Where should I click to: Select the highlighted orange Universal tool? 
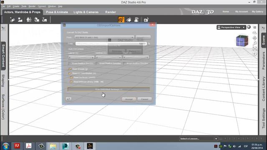click(x=121, y=20)
